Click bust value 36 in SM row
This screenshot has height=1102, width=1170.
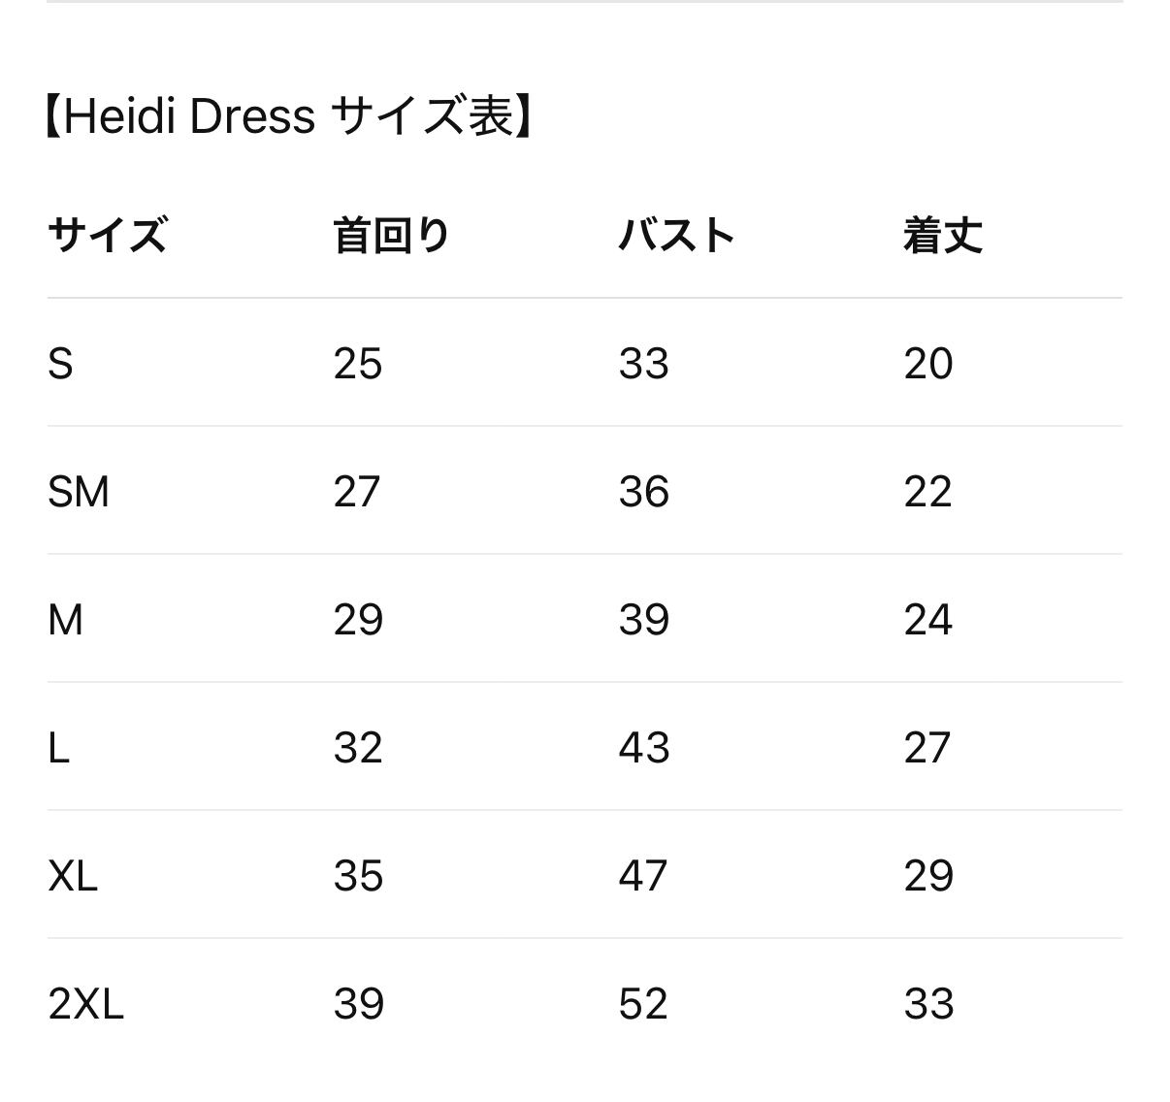644,492
